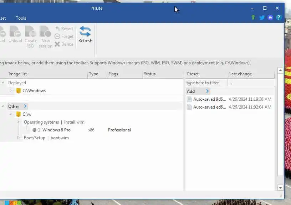Image resolution: width=291 pixels, height=205 pixels.
Task: Click the Revert toolbar item
Action: [64, 29]
